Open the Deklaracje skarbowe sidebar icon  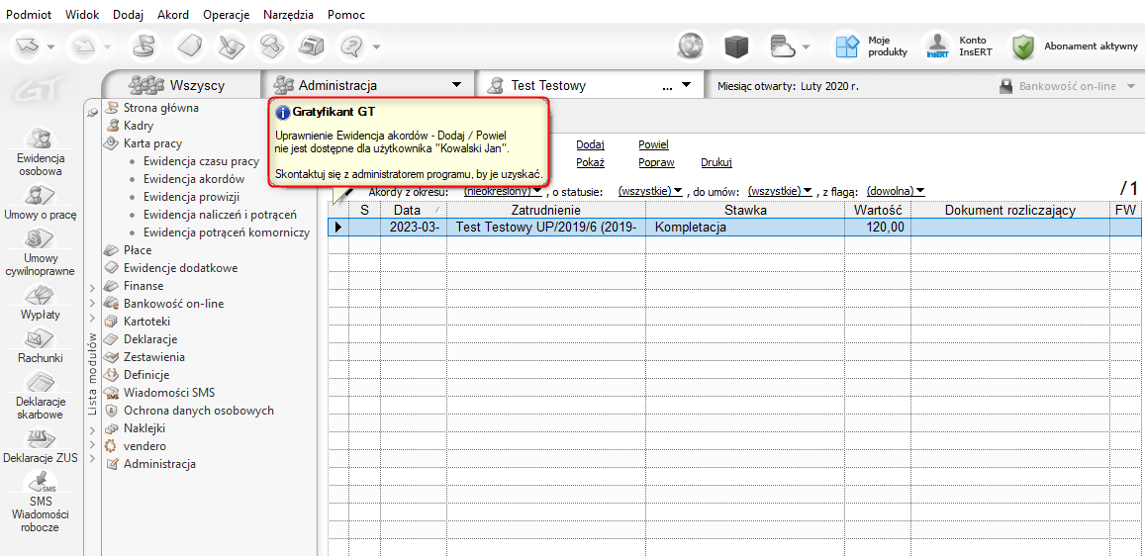point(41,383)
